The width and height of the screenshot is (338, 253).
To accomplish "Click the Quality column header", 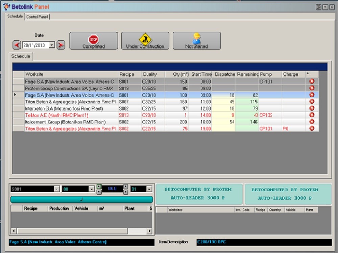I will [x=153, y=74].
